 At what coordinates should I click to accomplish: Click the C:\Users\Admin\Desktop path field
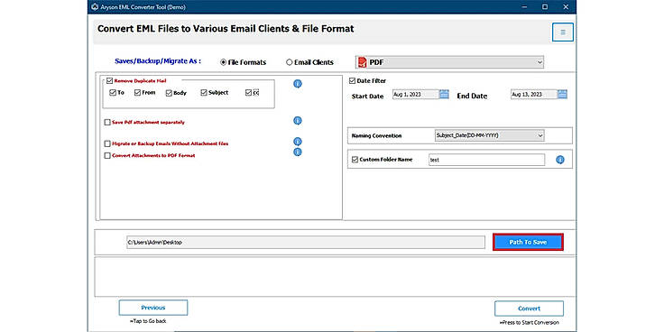tap(305, 242)
